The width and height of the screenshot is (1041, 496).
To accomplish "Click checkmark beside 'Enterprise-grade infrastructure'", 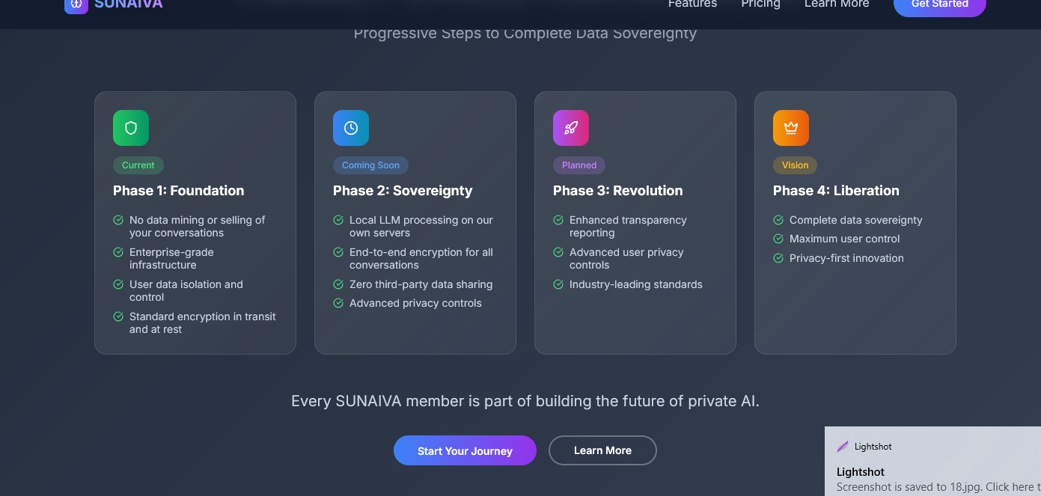I will (118, 252).
